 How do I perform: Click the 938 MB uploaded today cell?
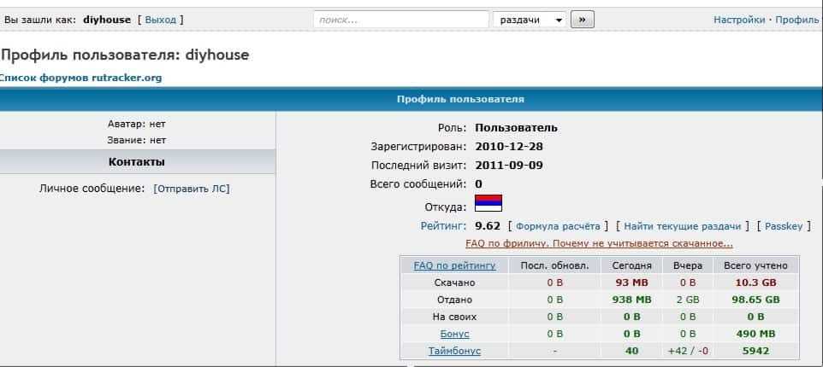632,300
